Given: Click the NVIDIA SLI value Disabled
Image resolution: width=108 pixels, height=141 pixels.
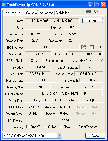Looking at the screenshot, I should pos(64,120).
